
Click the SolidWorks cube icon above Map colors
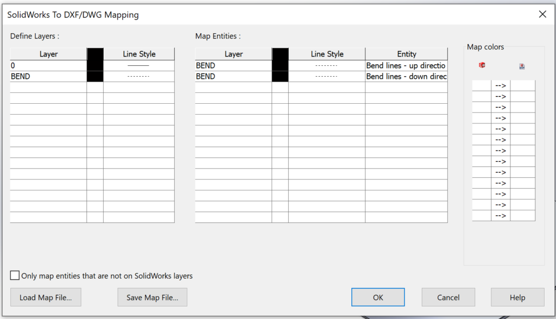pyautogui.click(x=482, y=65)
